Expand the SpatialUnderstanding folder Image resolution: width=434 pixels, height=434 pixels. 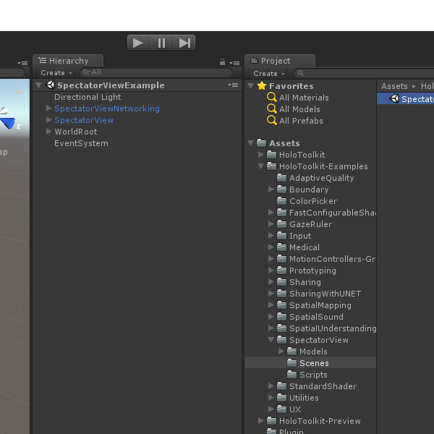(x=271, y=328)
